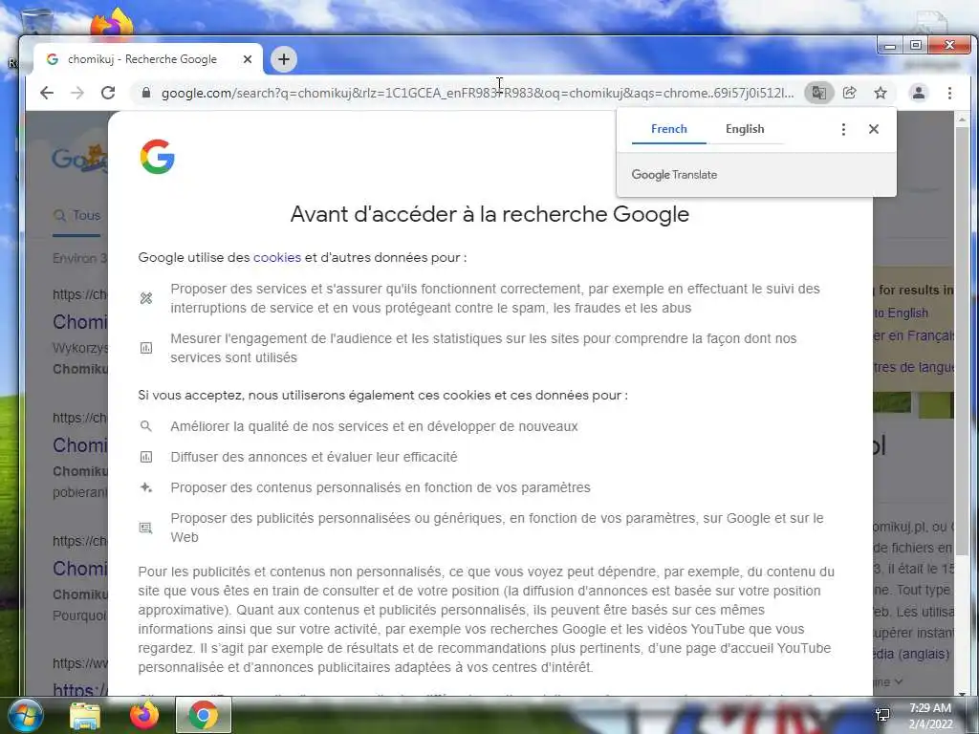Viewport: 979px width, 734px height.
Task: Click the heading Avant d'accéder à la recherche Google
Action: coord(490,214)
